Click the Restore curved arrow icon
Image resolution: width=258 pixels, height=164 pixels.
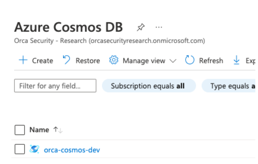(66, 60)
